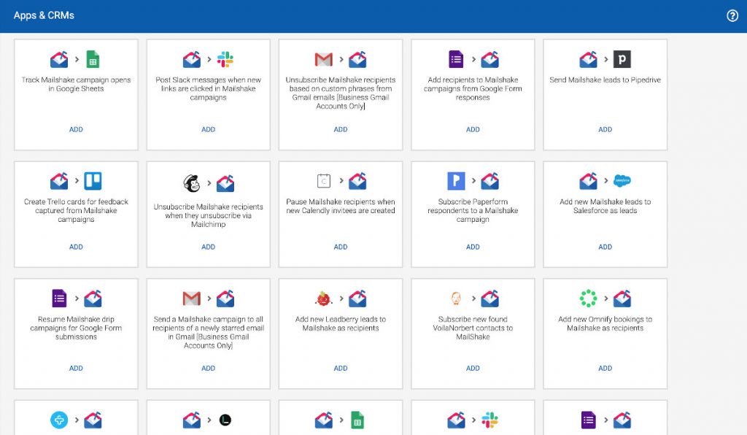The image size is (747, 435).
Task: Click Google Forms icon on Add recipients card
Action: point(456,60)
